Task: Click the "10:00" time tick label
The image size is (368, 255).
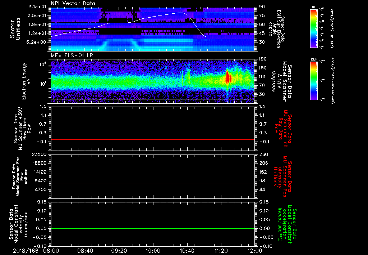Action: [x=153, y=251]
